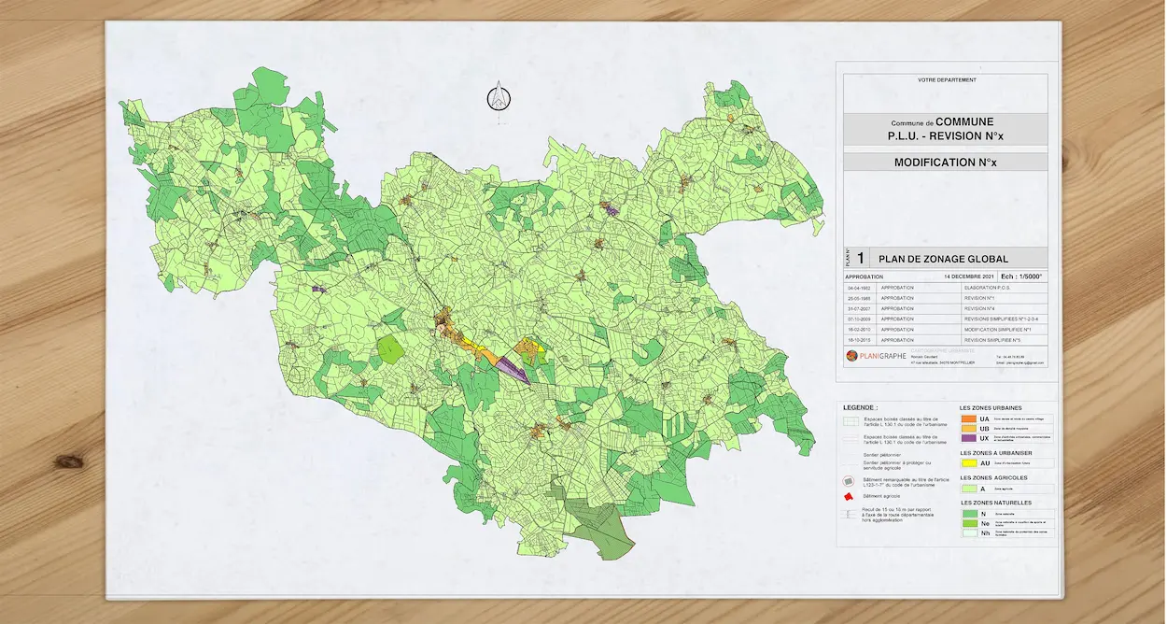
Task: Click the espaces boisés classés grid symbol
Action: click(x=851, y=421)
